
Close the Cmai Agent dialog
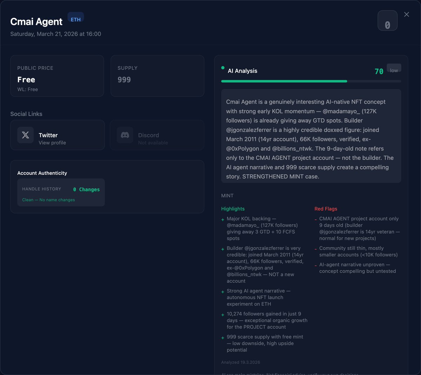406,14
